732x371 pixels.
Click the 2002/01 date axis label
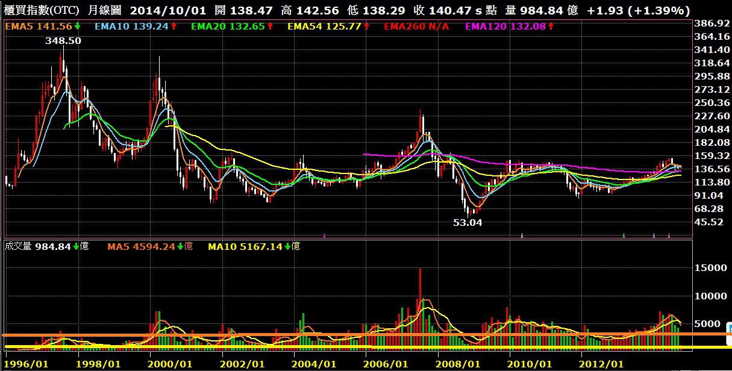point(243,364)
